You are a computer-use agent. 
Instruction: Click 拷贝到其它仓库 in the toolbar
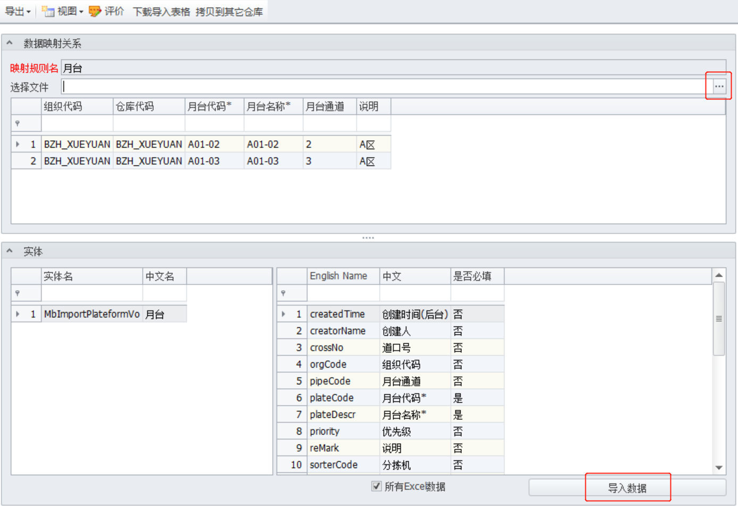[229, 11]
